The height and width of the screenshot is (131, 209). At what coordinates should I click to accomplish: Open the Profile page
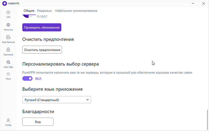tap(8, 122)
